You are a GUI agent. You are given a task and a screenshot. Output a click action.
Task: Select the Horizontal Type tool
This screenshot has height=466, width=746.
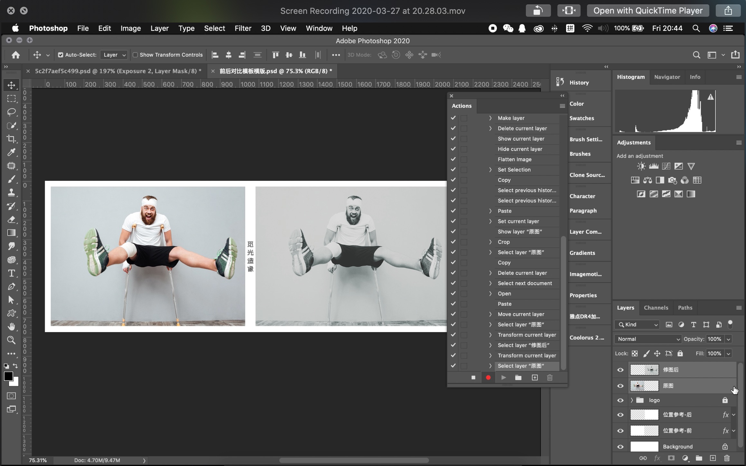pyautogui.click(x=11, y=273)
